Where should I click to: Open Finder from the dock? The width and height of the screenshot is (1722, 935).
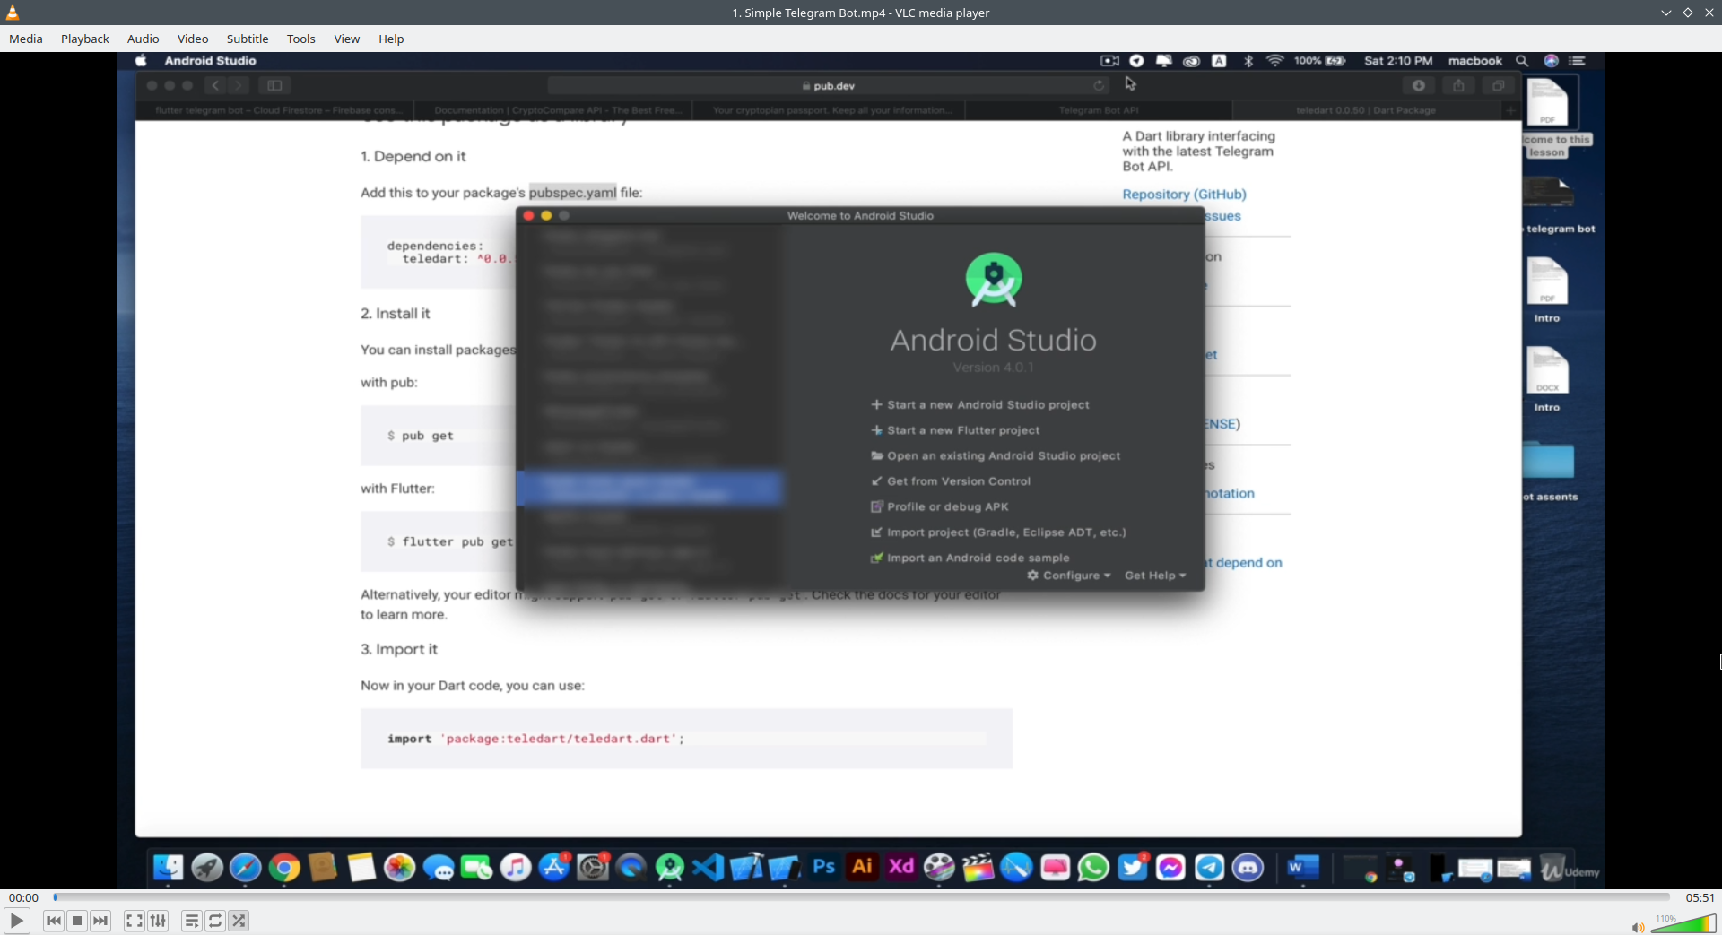coord(169,868)
